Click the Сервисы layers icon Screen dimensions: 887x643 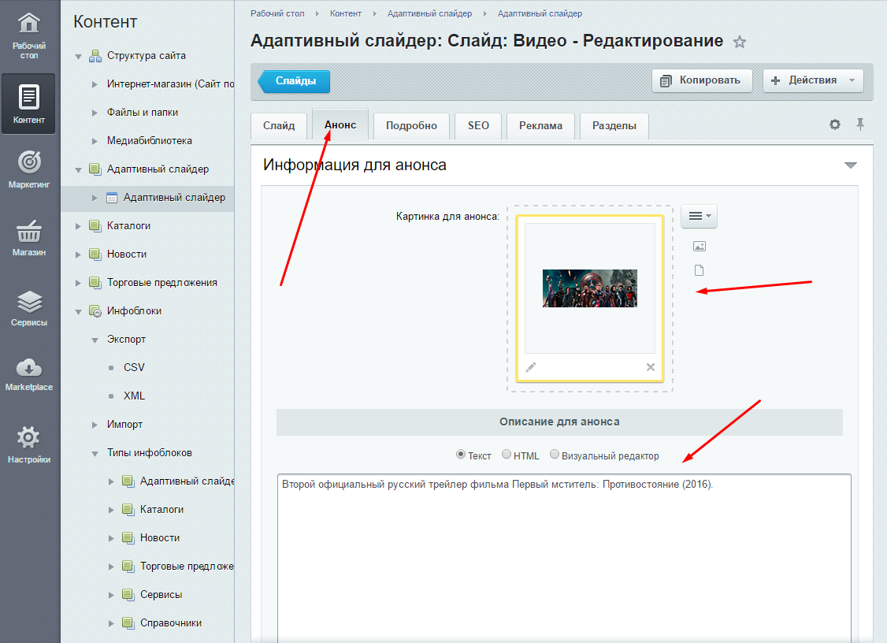28,302
